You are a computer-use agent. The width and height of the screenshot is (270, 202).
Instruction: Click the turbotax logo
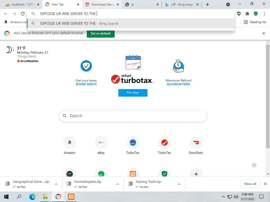[x=132, y=79]
